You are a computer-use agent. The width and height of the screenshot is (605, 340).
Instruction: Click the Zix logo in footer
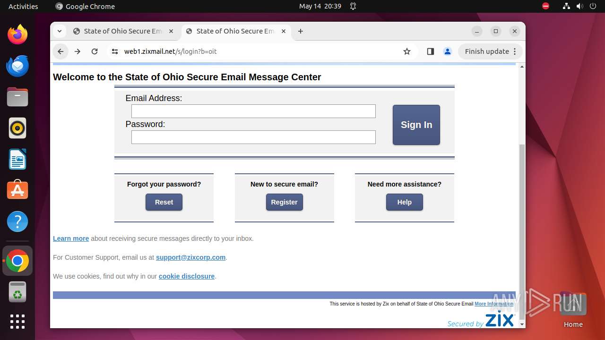point(481,319)
